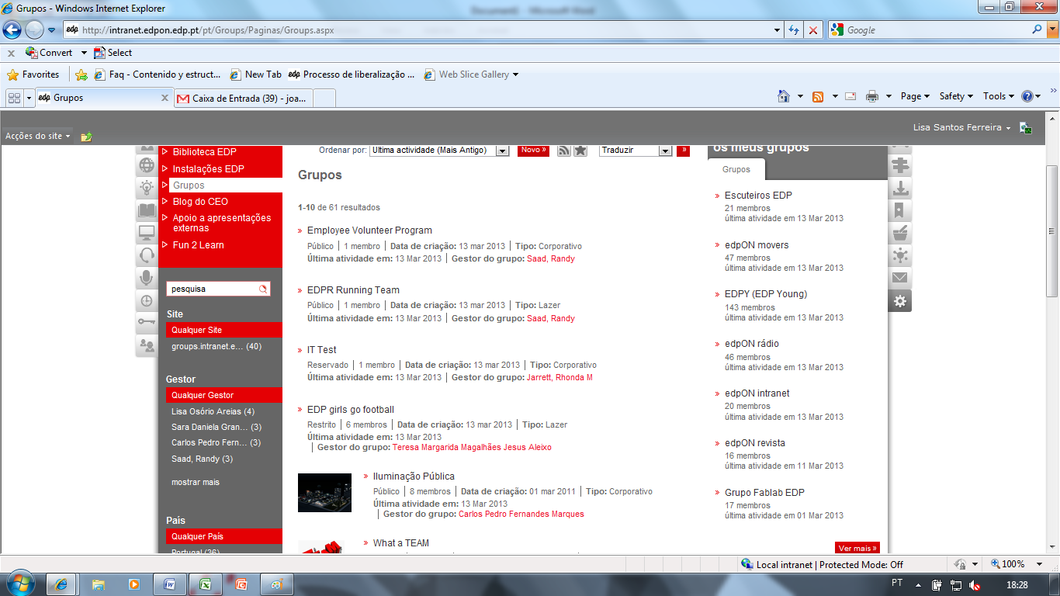
Task: Click the bookmark icon in right sidebar
Action: point(900,210)
